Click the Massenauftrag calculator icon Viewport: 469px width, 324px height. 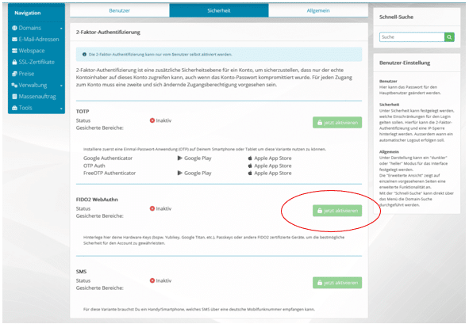pos(14,97)
